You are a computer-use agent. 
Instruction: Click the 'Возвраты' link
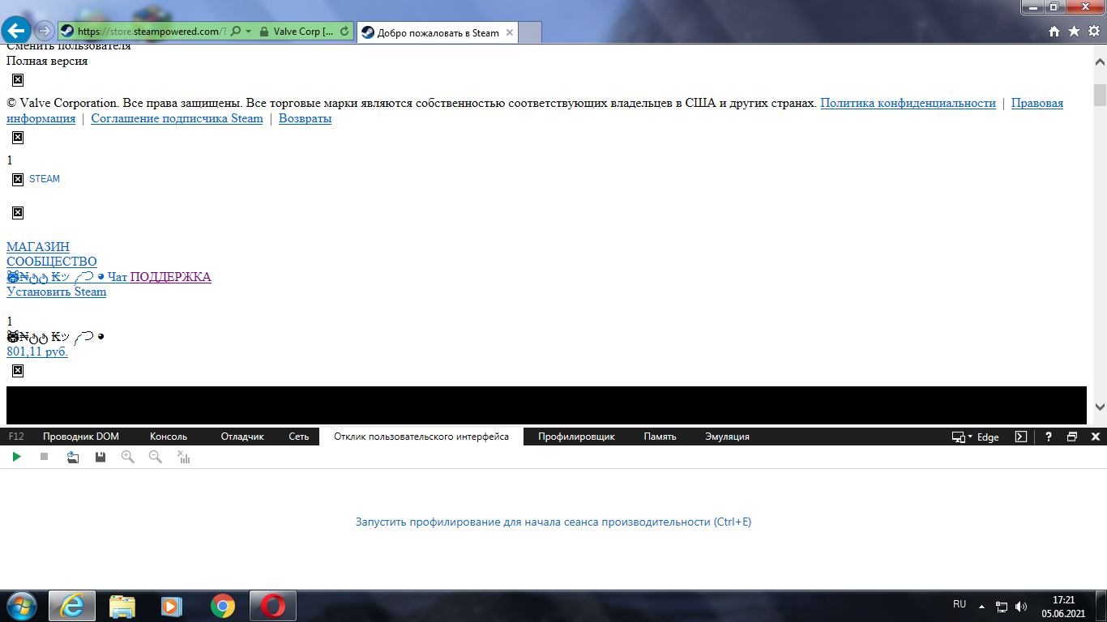point(305,118)
